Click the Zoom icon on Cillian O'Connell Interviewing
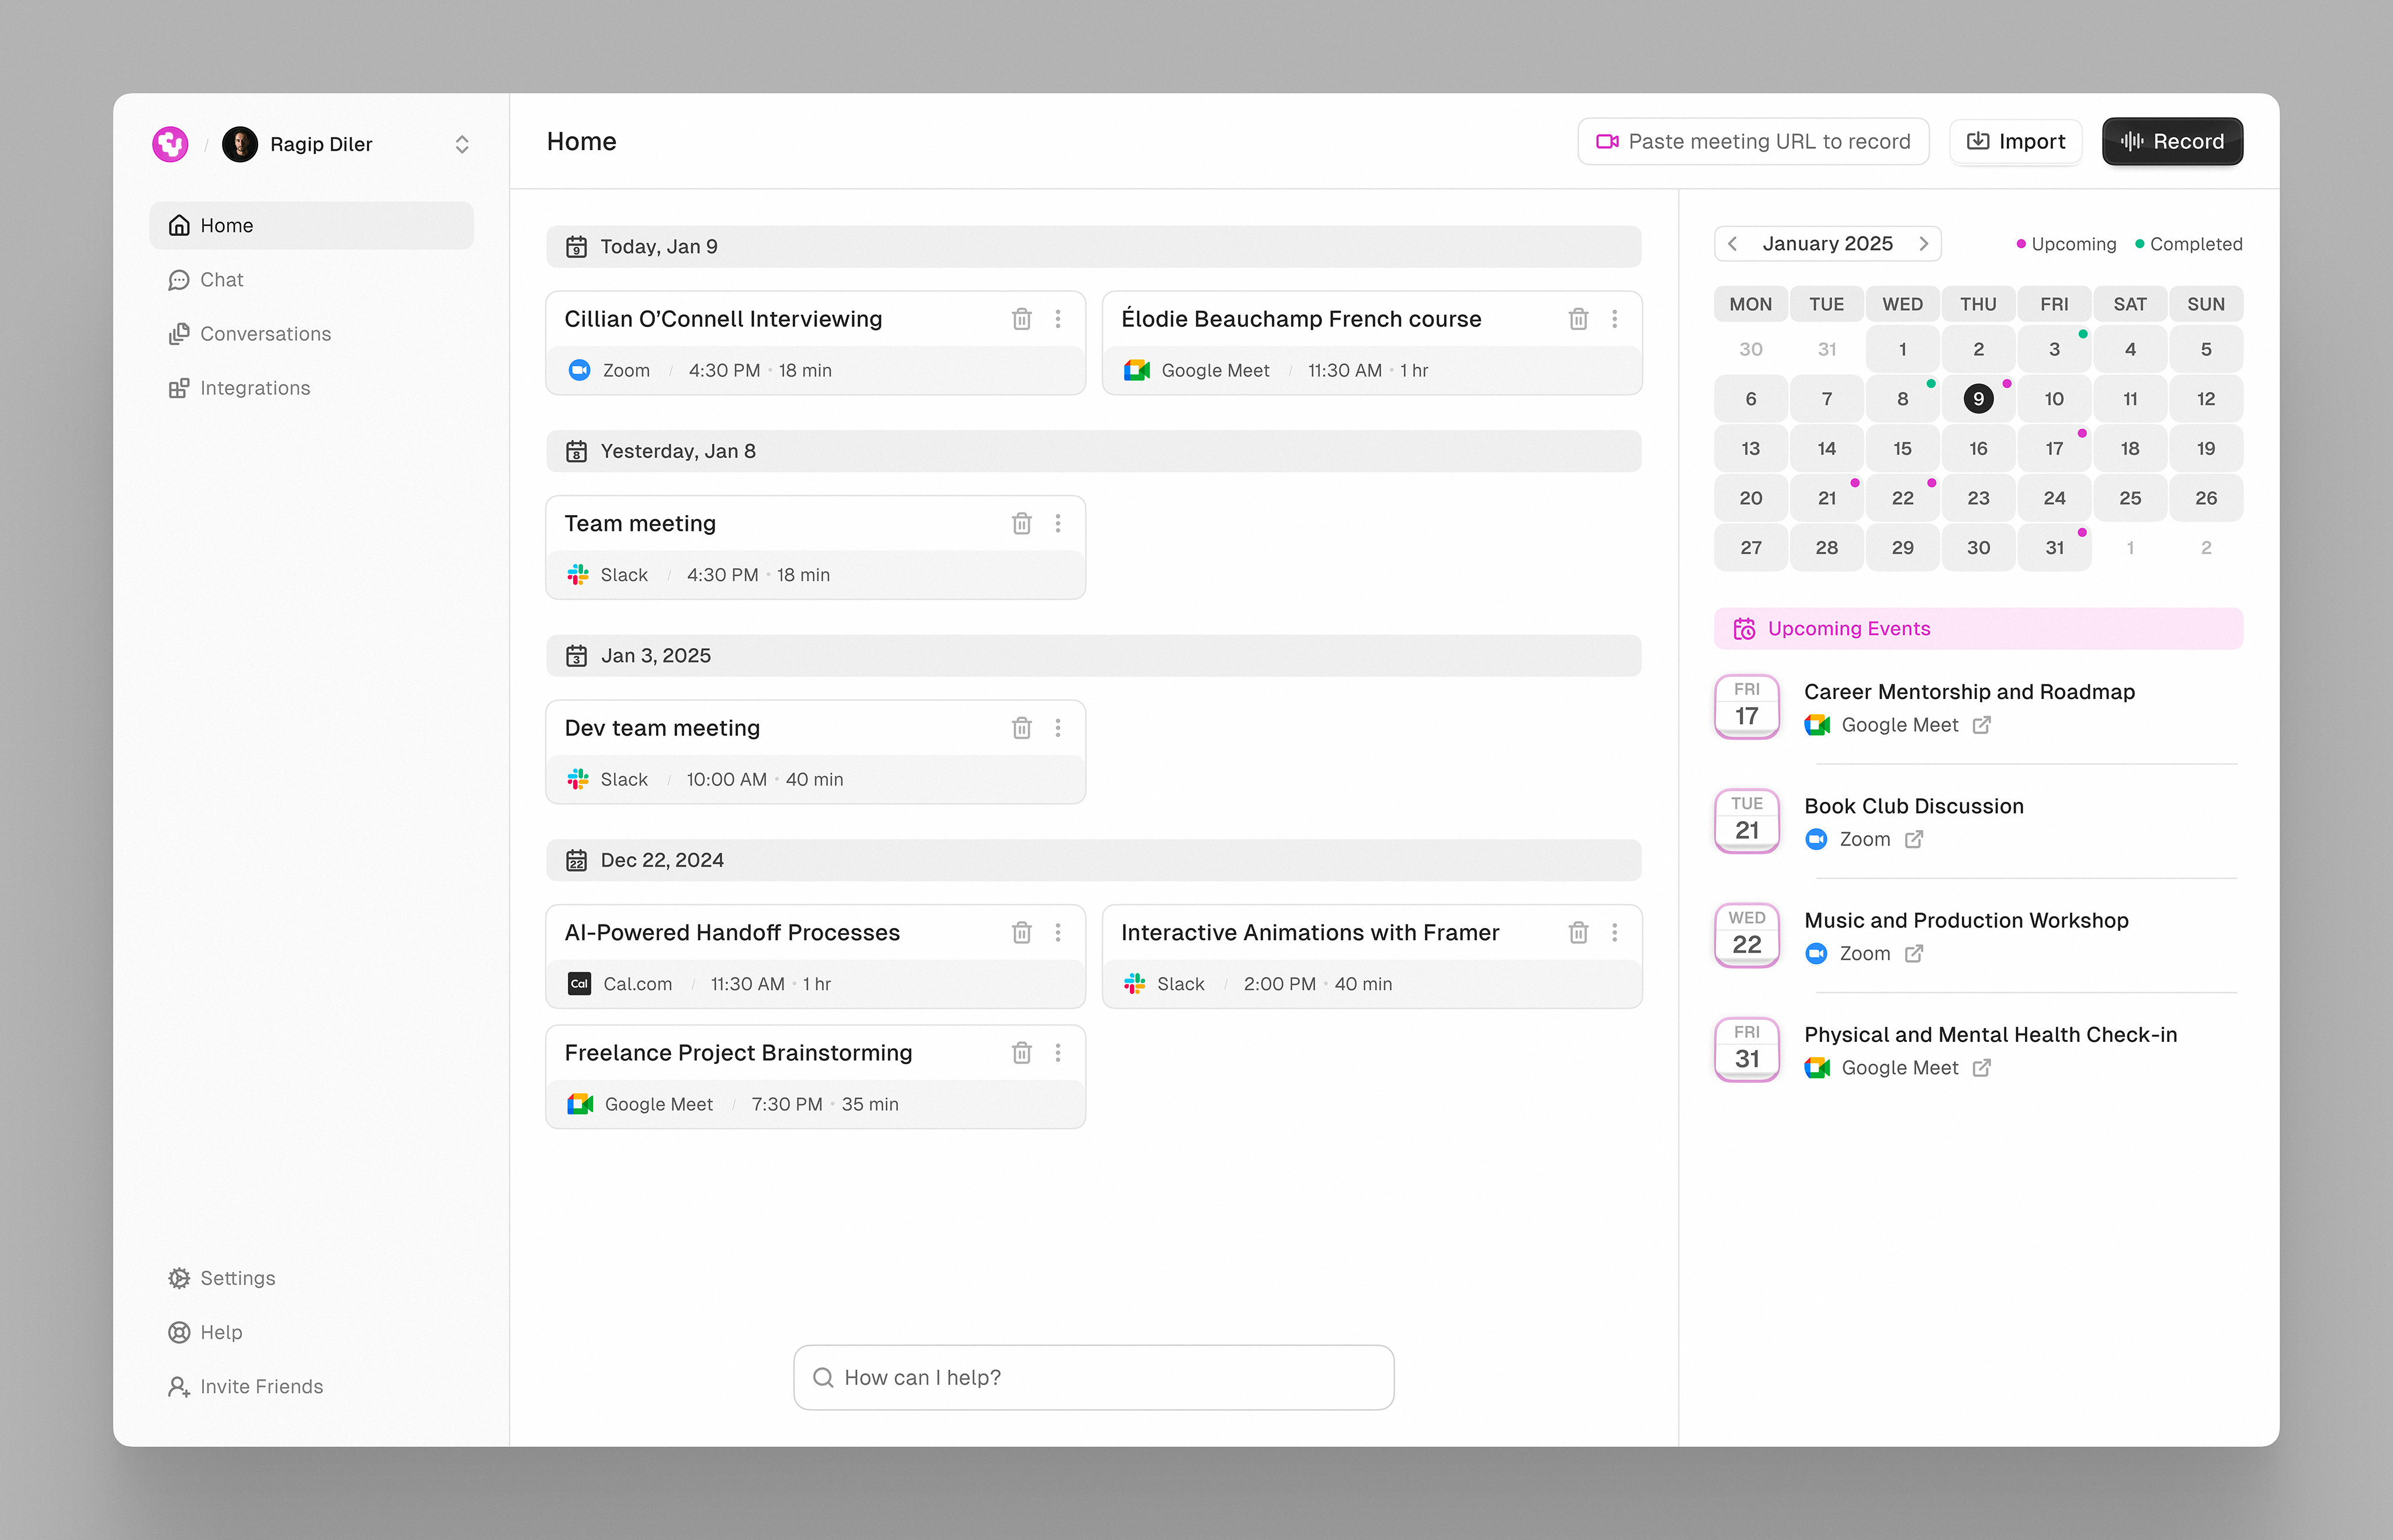The width and height of the screenshot is (2393, 1540). click(578, 370)
